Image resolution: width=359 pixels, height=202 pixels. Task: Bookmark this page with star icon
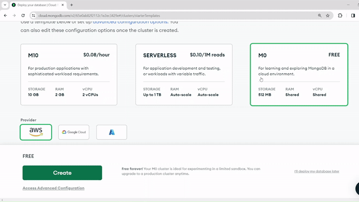pyautogui.click(x=328, y=15)
